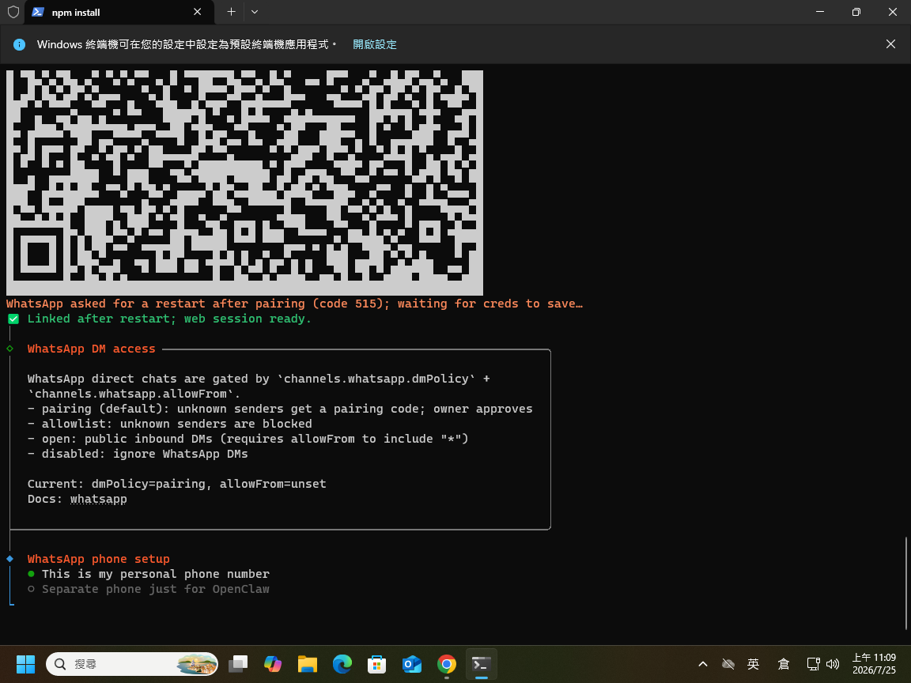Click the code 515 restart warning line
This screenshot has width=911, height=683.
[294, 304]
